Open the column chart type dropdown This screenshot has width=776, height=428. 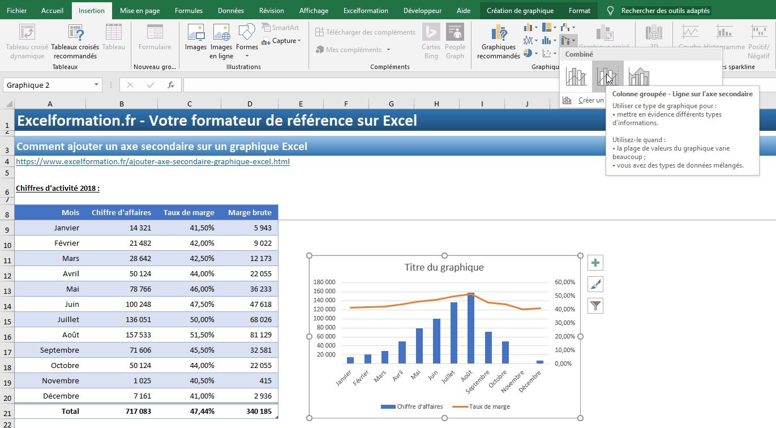click(x=530, y=27)
